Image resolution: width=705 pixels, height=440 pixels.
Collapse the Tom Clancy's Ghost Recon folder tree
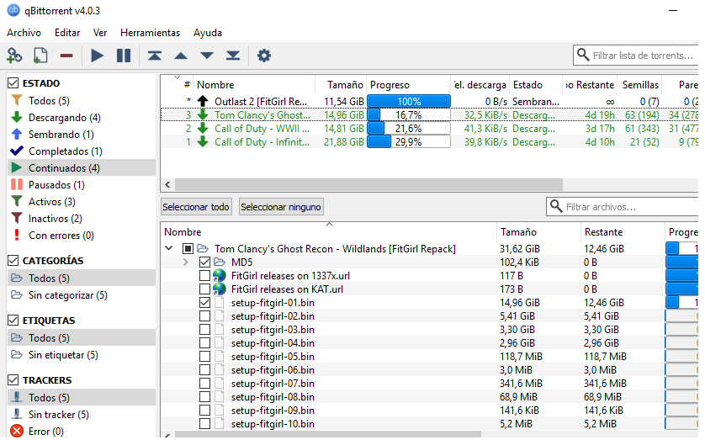point(169,248)
